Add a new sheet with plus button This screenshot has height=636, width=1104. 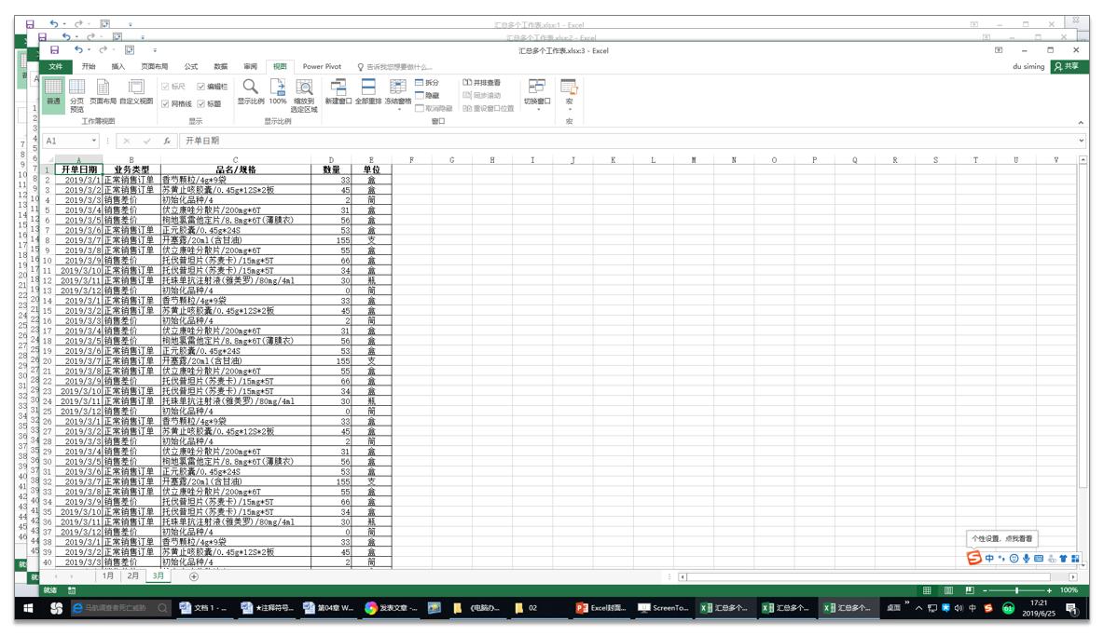click(194, 576)
